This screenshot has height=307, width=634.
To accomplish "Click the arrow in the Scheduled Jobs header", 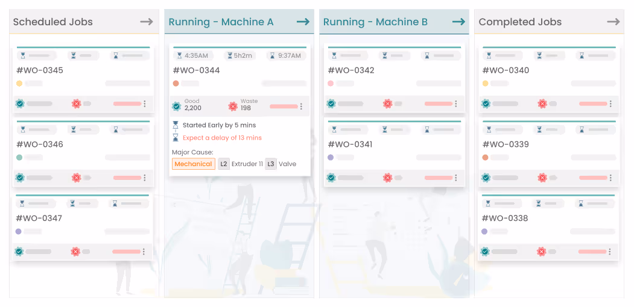I will click(147, 22).
